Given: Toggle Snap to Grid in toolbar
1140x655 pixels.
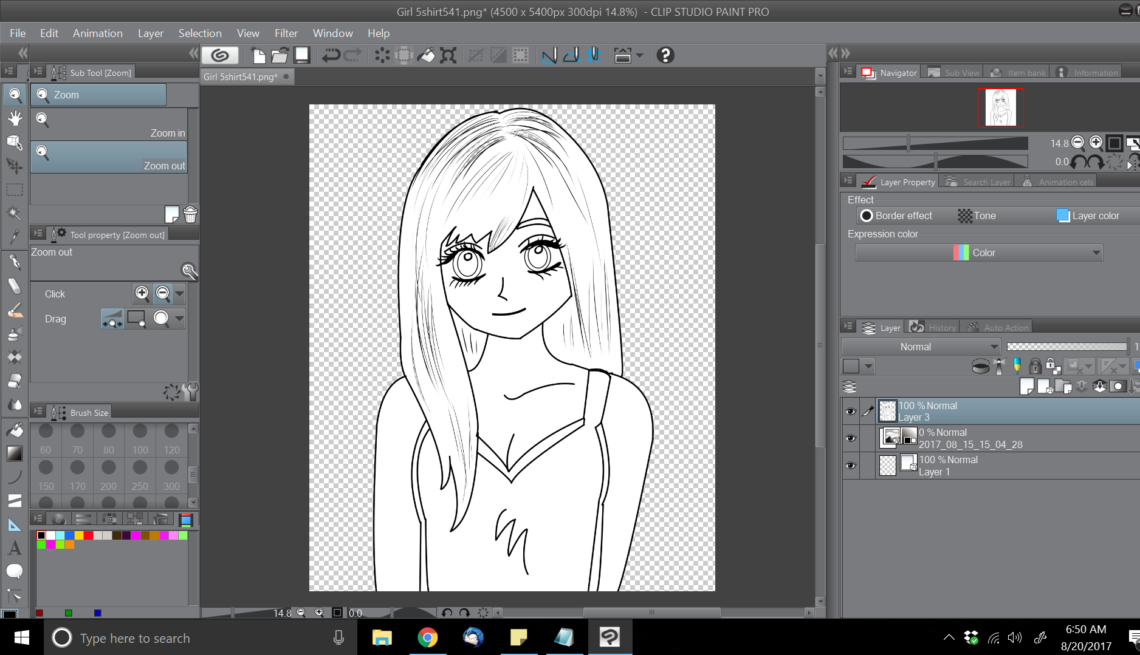Looking at the screenshot, I should pos(594,56).
